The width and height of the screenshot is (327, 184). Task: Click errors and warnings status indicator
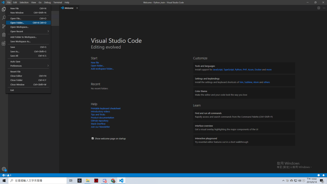pyautogui.click(x=7, y=175)
